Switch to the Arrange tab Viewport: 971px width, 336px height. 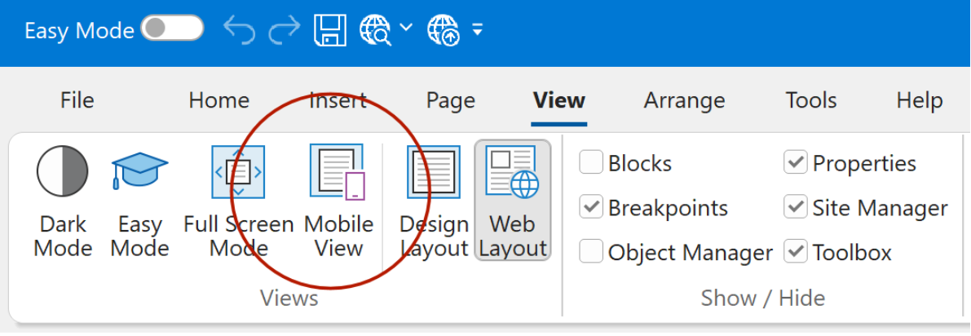pos(684,100)
